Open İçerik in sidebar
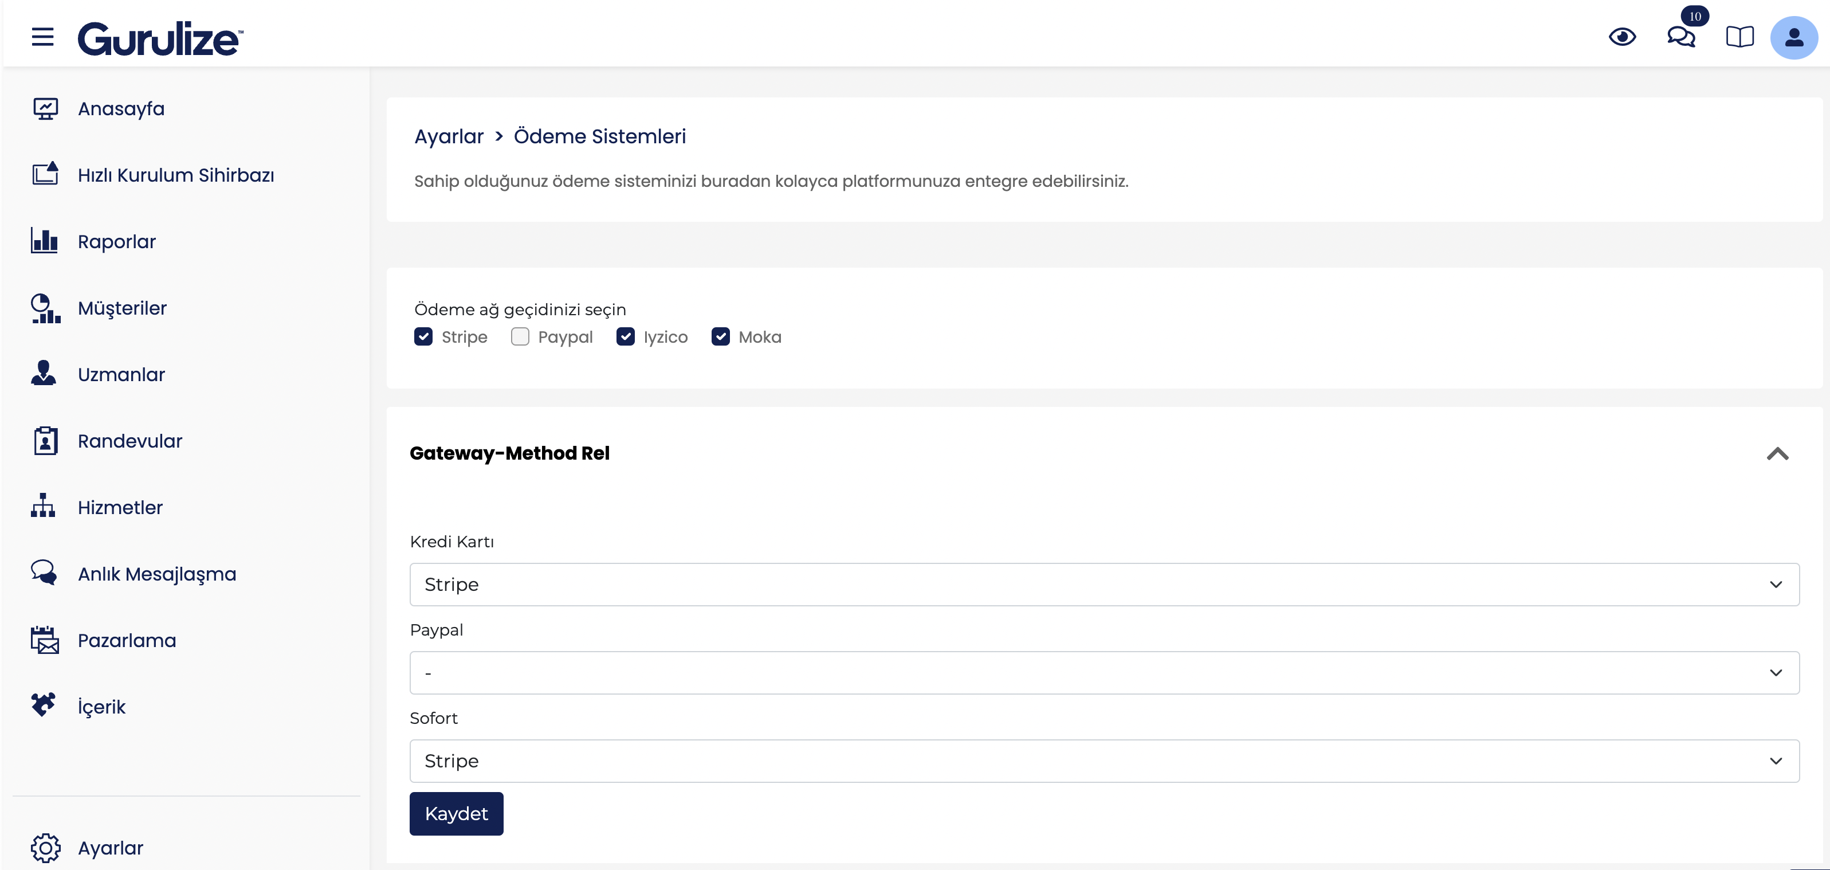 pyautogui.click(x=101, y=707)
